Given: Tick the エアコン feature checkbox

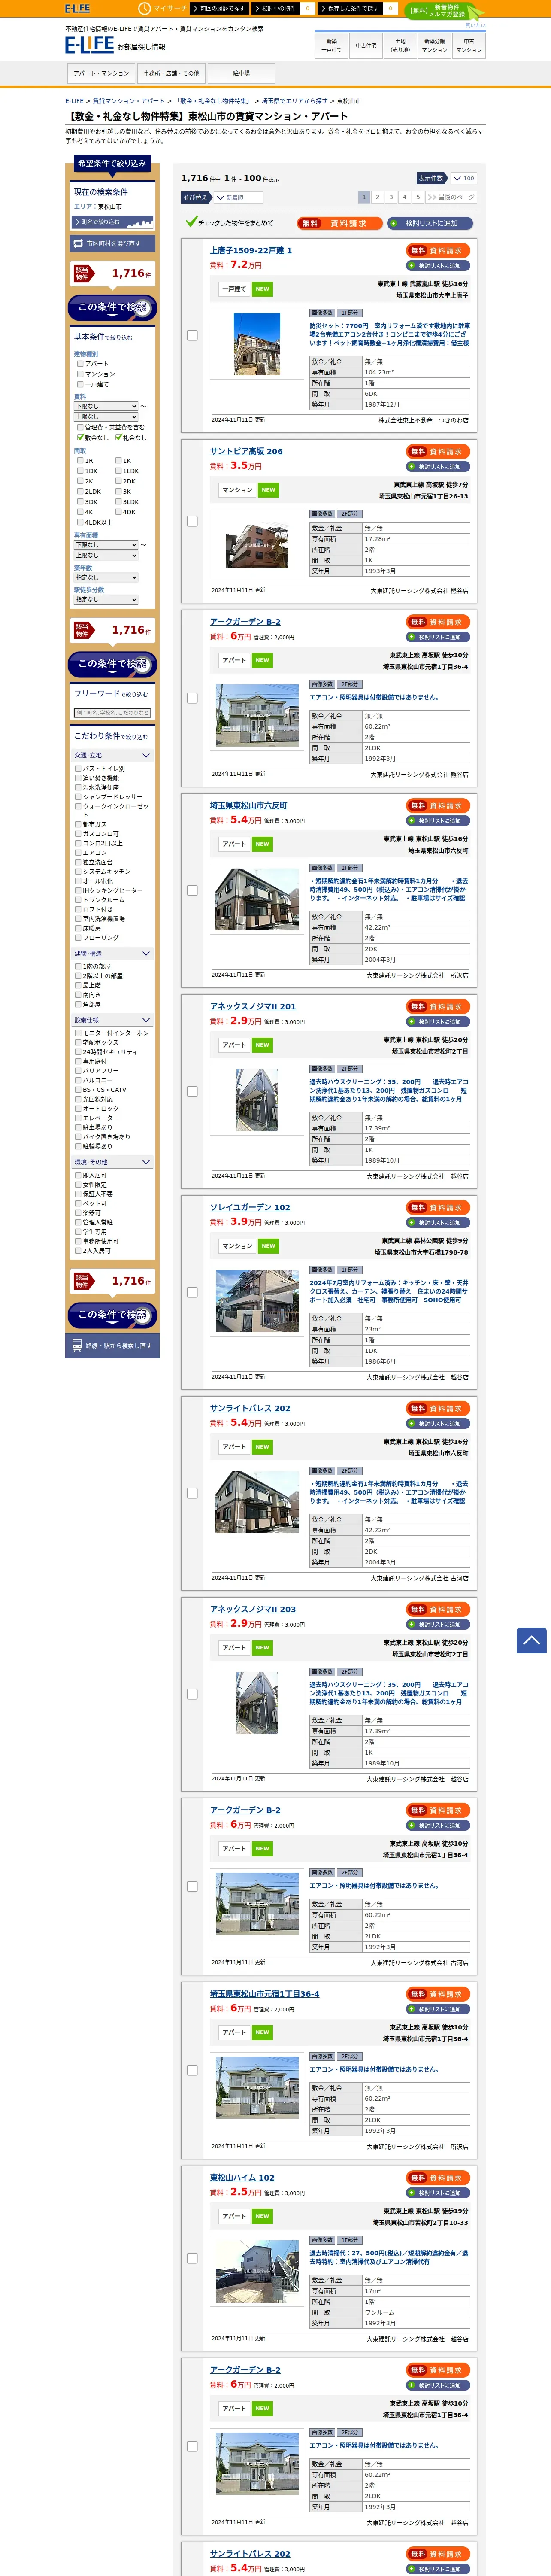Looking at the screenshot, I should 78,853.
